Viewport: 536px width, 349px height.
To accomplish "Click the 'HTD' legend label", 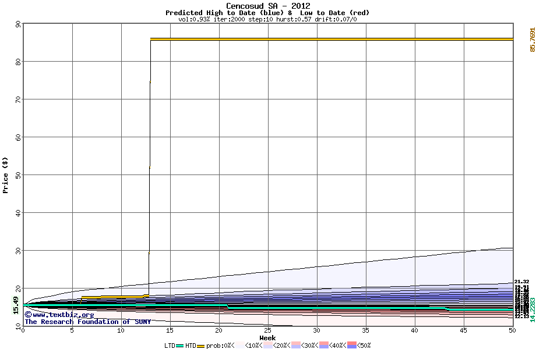I will click(191, 346).
